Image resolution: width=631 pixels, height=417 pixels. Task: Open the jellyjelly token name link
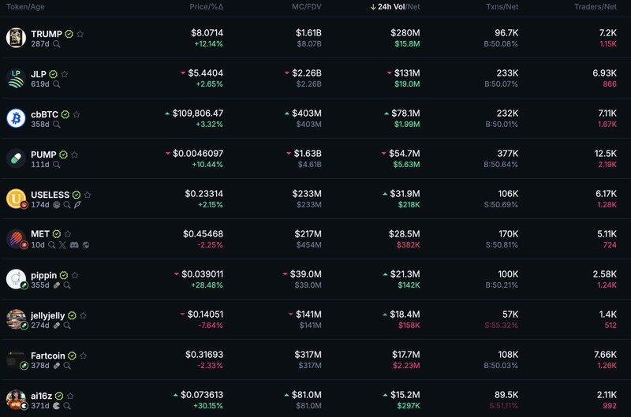pyautogui.click(x=47, y=315)
